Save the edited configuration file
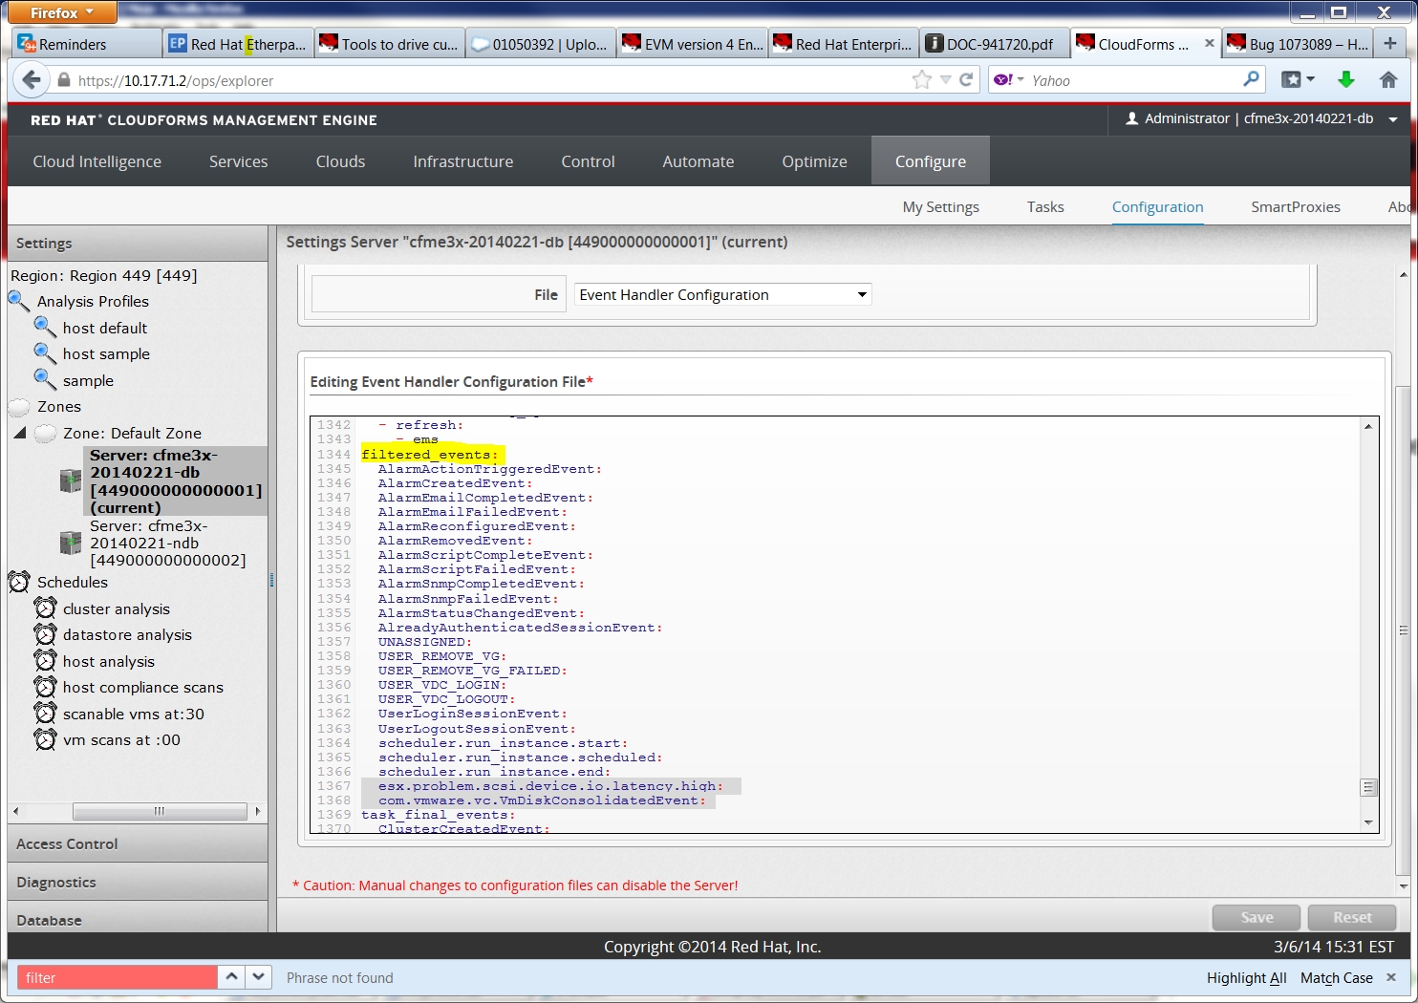 click(1256, 917)
